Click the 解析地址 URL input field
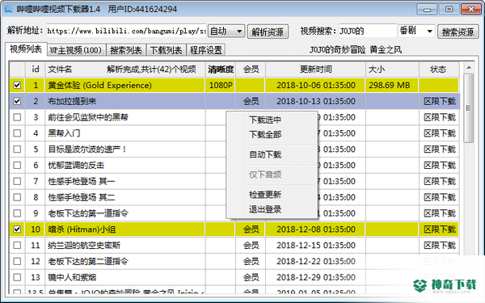 [x=126, y=32]
